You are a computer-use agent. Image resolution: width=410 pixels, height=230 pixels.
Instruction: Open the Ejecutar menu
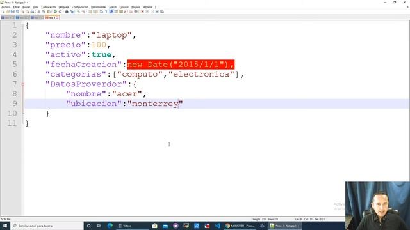pyautogui.click(x=124, y=7)
